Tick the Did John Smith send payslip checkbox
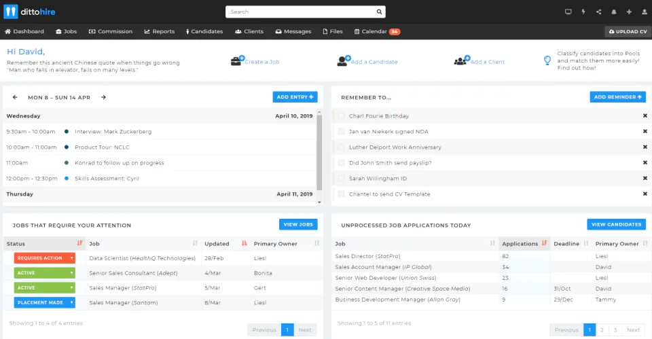 click(x=342, y=162)
